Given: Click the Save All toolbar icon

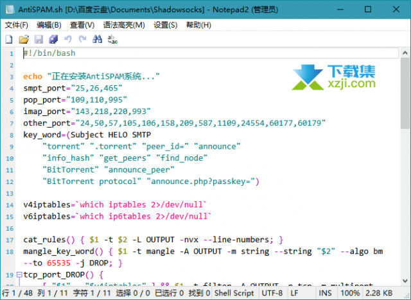Looking at the screenshot, I should pyautogui.click(x=53, y=39).
